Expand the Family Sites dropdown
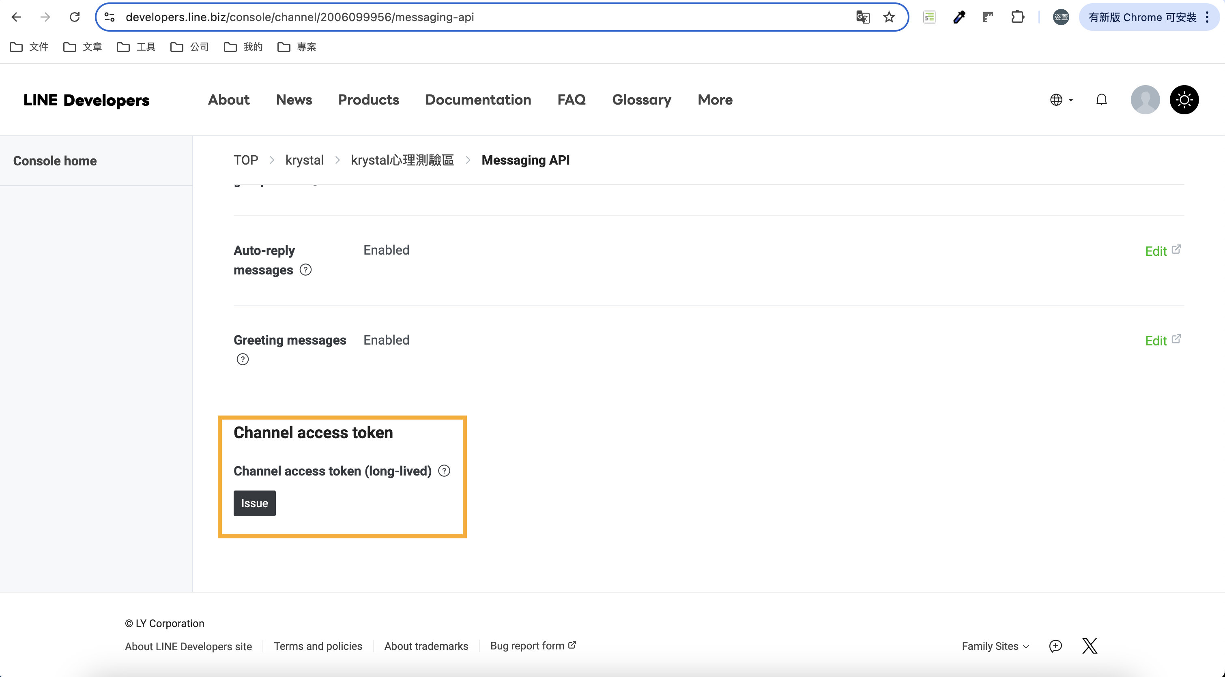This screenshot has width=1225, height=677. (995, 646)
